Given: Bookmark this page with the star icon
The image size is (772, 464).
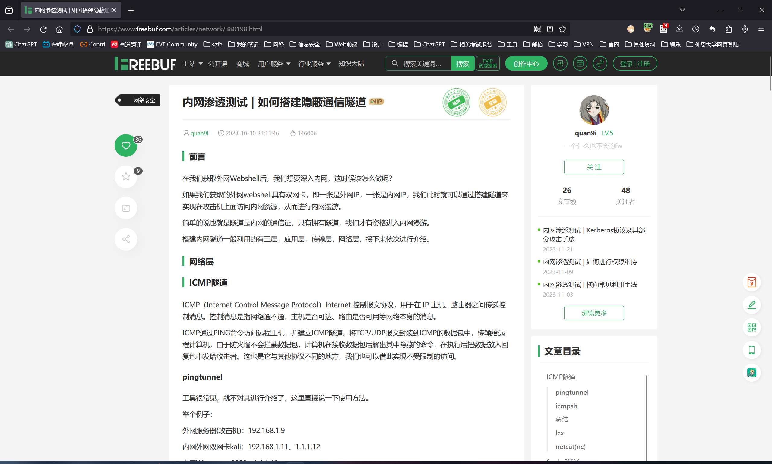Looking at the screenshot, I should 562,29.
